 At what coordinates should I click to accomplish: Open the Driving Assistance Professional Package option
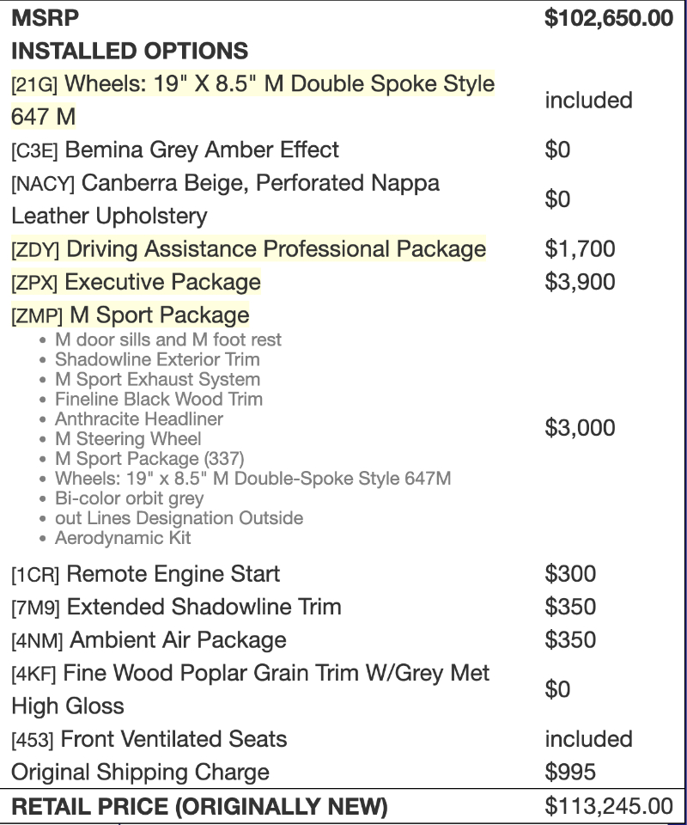point(275,249)
